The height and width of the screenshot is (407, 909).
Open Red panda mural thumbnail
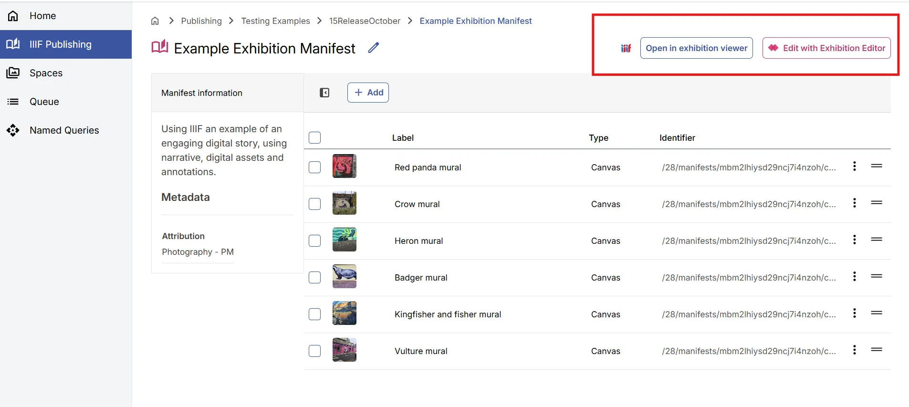pyautogui.click(x=345, y=166)
